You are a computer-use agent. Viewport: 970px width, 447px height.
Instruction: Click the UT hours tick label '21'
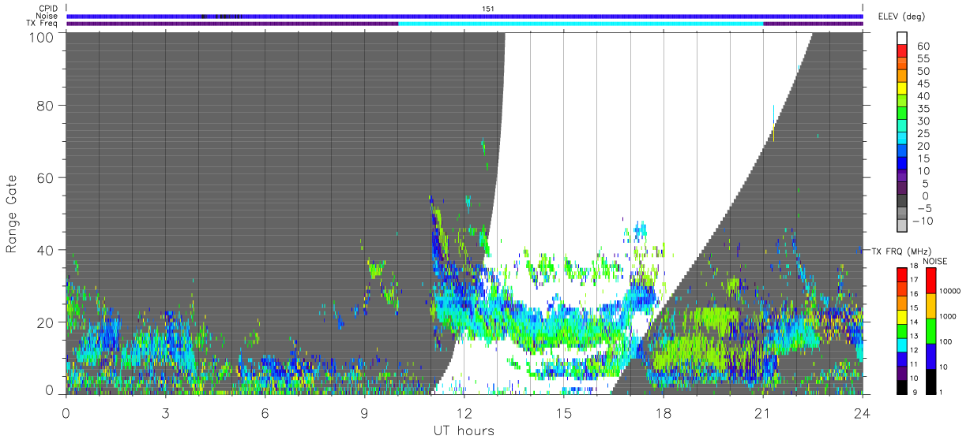(x=763, y=412)
